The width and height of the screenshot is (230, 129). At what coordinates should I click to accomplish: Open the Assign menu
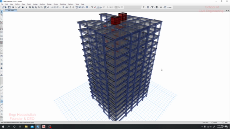(x=35, y=4)
